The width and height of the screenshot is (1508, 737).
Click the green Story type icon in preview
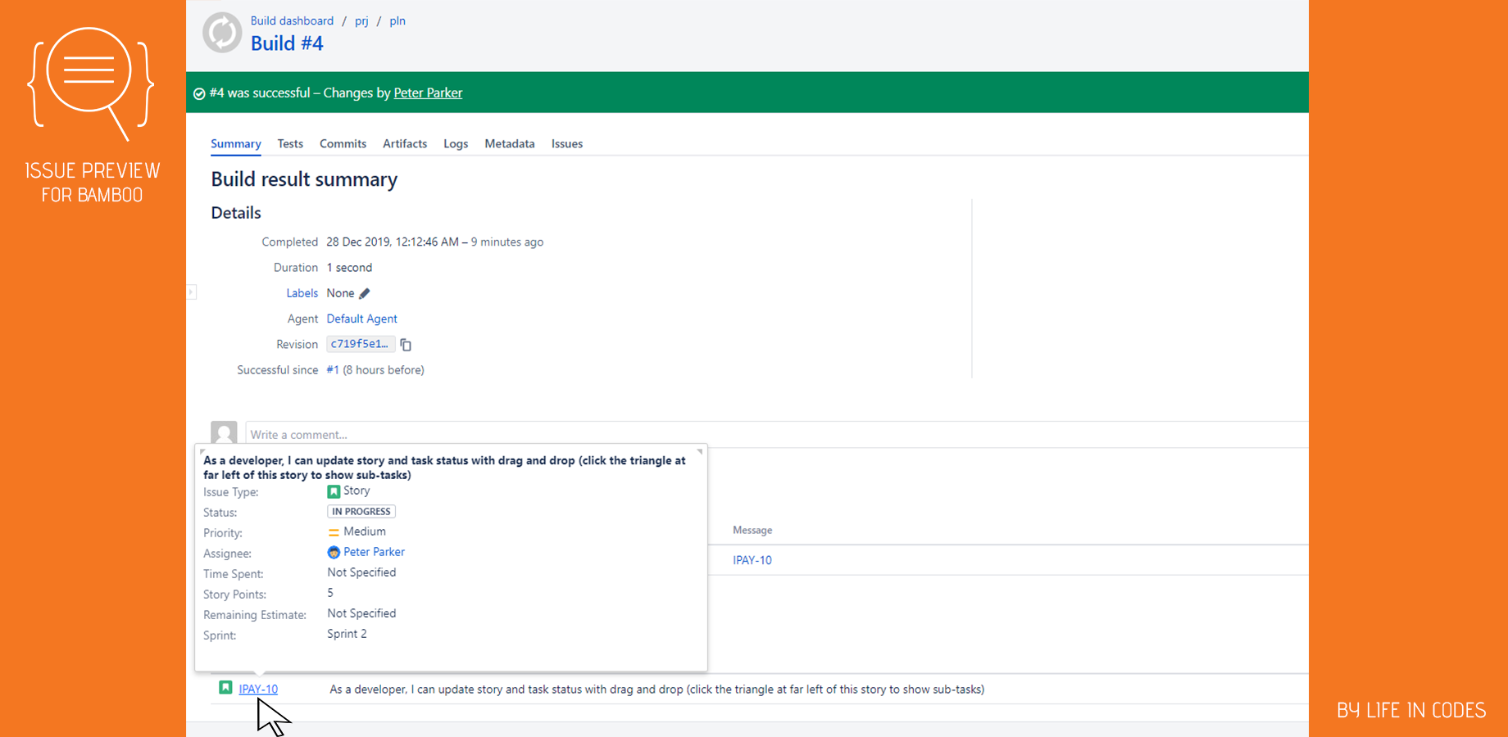(x=334, y=491)
